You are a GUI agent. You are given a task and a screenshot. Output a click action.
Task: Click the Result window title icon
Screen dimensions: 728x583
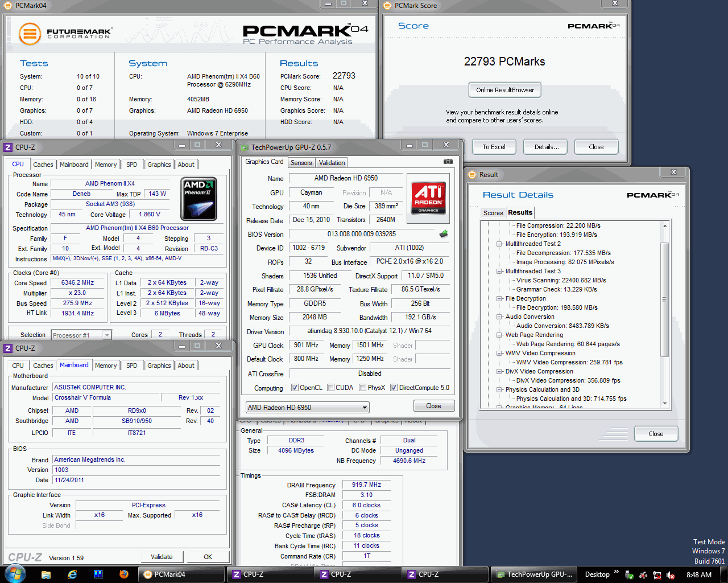(x=472, y=174)
